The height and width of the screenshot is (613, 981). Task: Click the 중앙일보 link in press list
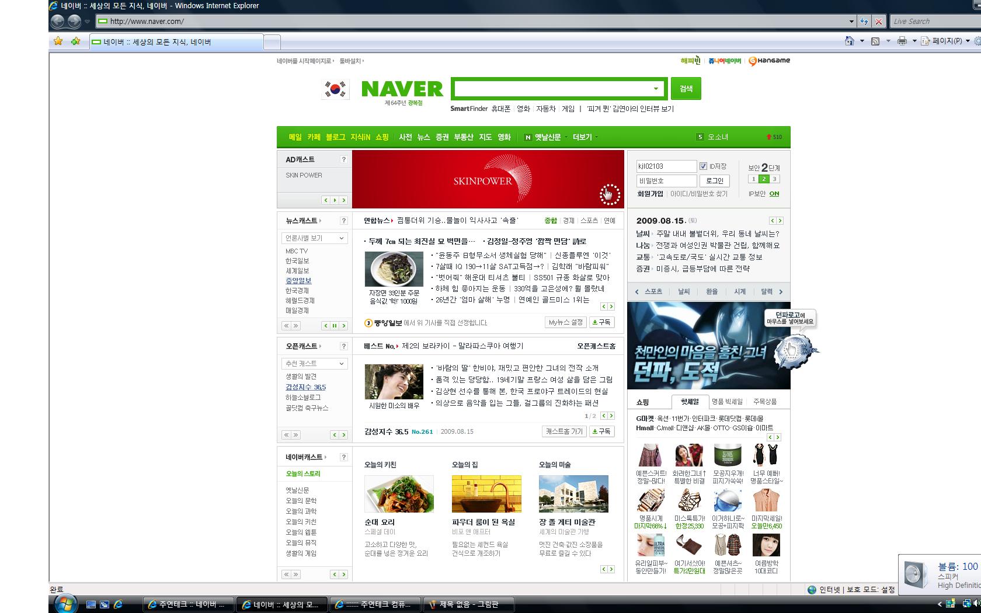(298, 281)
